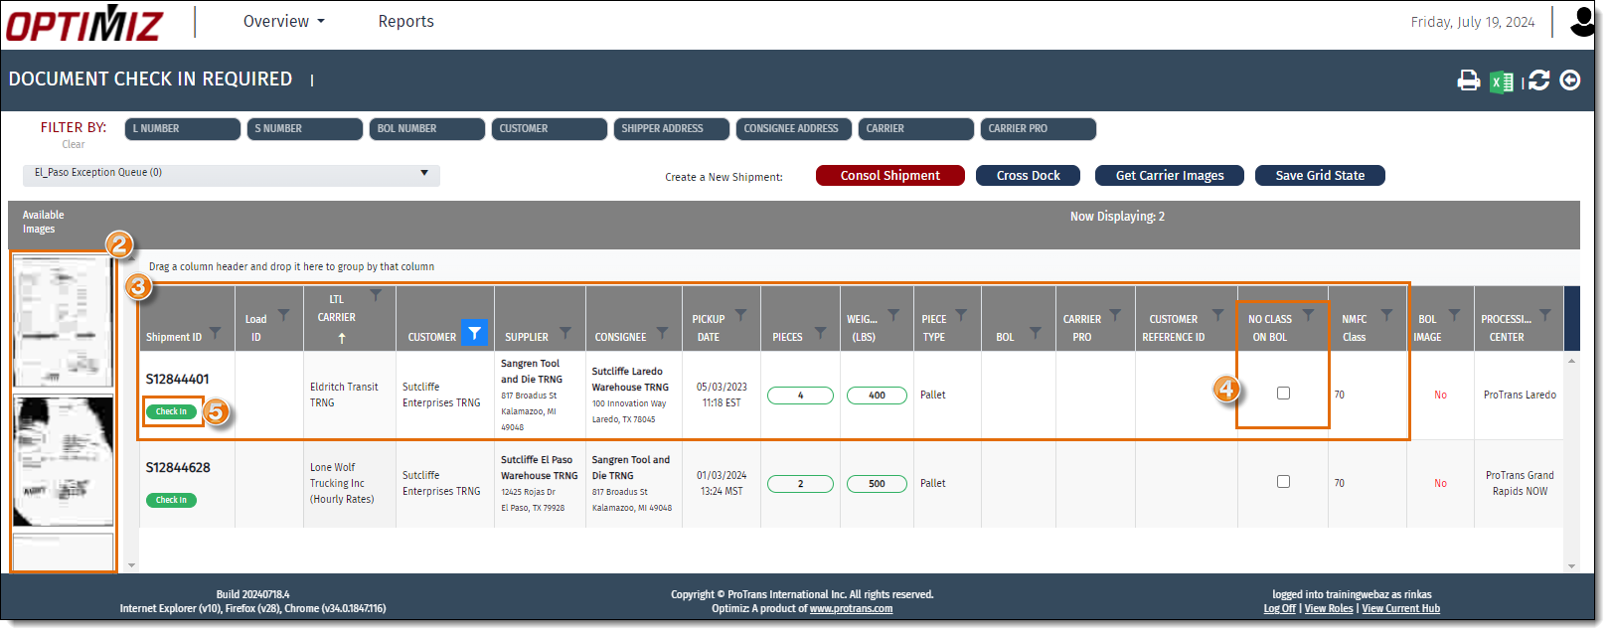Click the weight value 400 for S12844401
The height and width of the screenshot is (635, 1610).
pyautogui.click(x=877, y=396)
